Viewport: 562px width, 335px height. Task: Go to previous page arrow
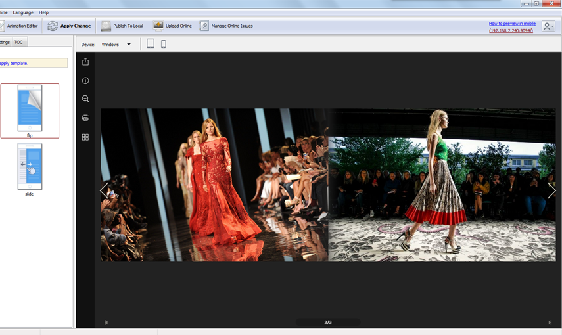[x=104, y=191]
